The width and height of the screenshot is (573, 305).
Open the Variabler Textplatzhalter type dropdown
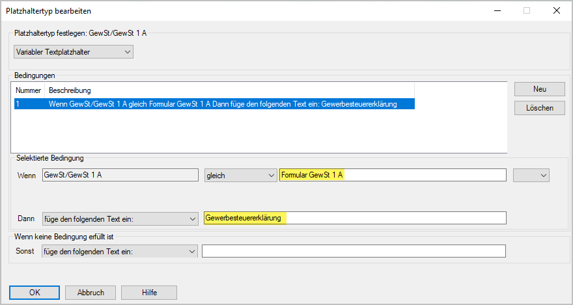pyautogui.click(x=73, y=51)
